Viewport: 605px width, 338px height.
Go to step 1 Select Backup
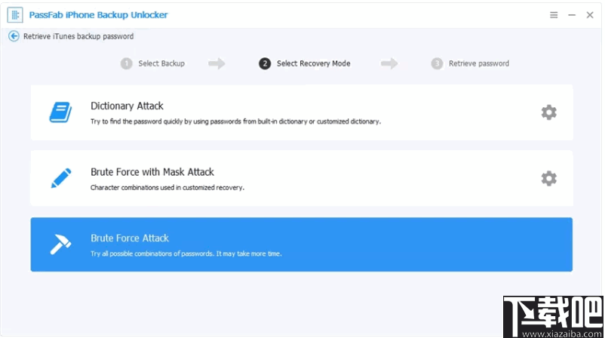153,63
